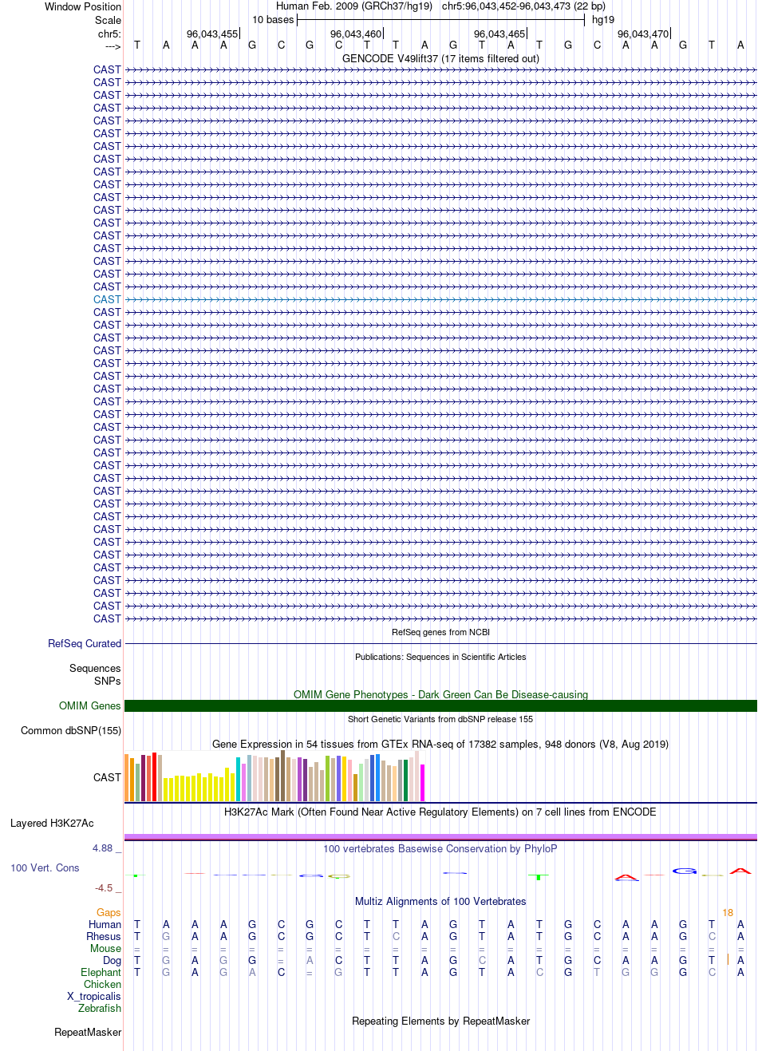Click the dark green OMIM gene bar
Screen dimensions: 758x1051
(440, 705)
